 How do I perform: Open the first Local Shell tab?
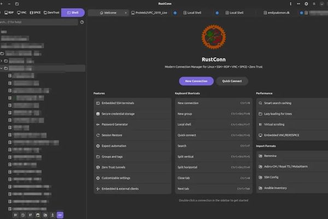(192, 13)
